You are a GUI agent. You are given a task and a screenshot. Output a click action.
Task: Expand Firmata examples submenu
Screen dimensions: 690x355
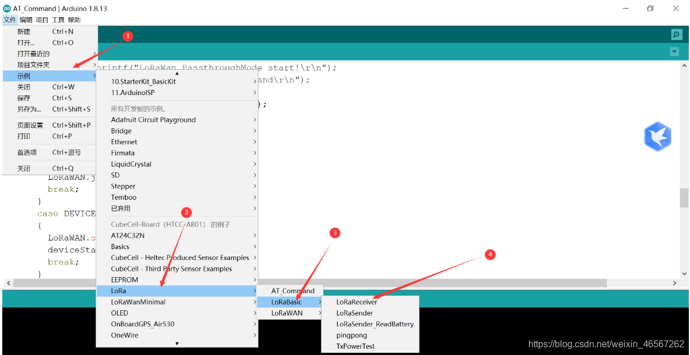tap(177, 153)
